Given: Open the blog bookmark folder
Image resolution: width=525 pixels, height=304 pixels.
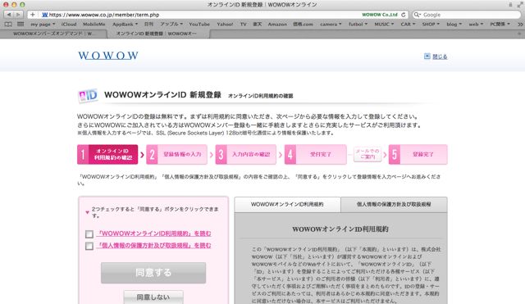Looking at the screenshot, I should (454, 24).
